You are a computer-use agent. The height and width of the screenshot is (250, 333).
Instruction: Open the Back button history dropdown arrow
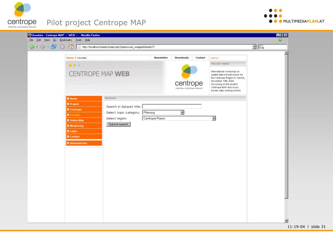(x=37, y=47)
